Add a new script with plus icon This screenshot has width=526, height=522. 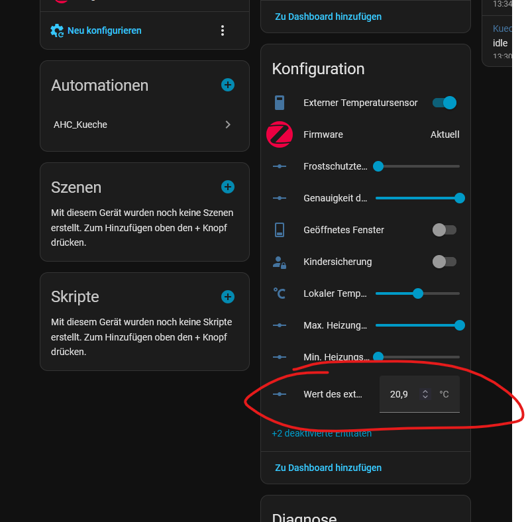(x=228, y=297)
